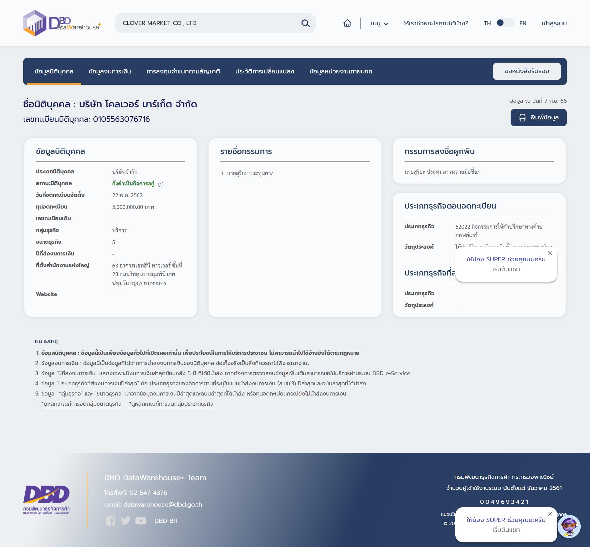Open the DBD Facebook page icon

coord(111,521)
